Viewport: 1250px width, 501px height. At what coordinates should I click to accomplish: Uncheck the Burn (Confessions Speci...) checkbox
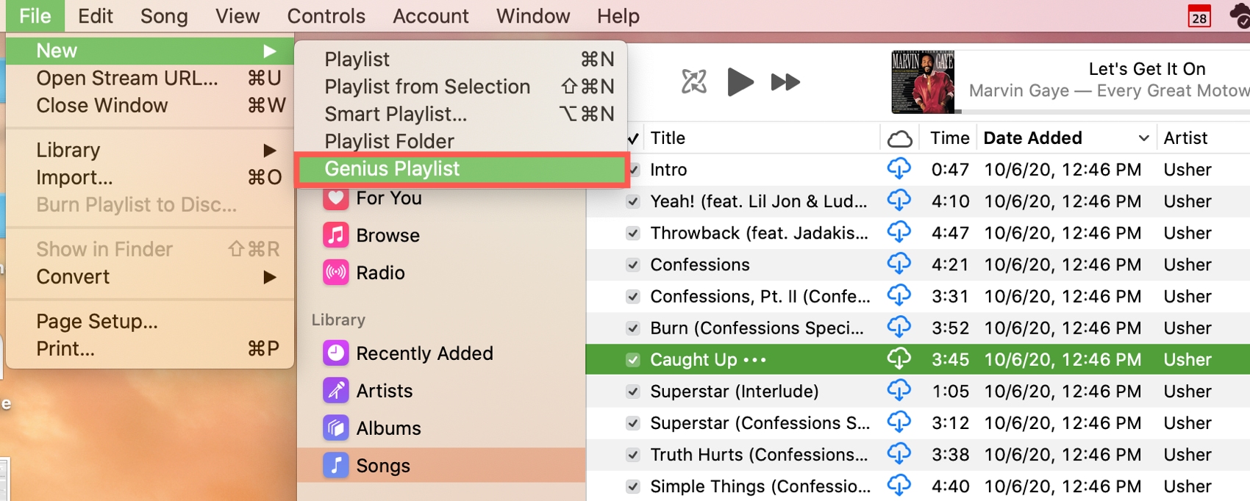coord(632,328)
